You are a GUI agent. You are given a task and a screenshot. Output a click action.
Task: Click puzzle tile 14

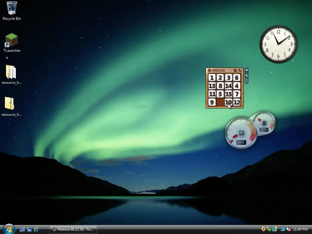[229, 86]
